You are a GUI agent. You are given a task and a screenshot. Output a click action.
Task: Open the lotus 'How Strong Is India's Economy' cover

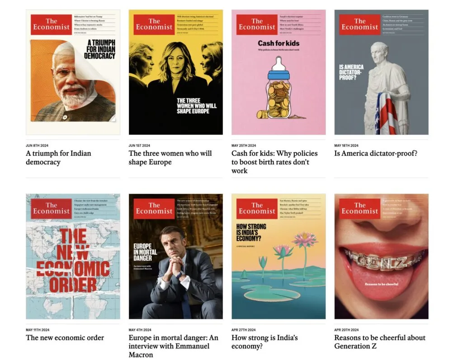[279, 256]
